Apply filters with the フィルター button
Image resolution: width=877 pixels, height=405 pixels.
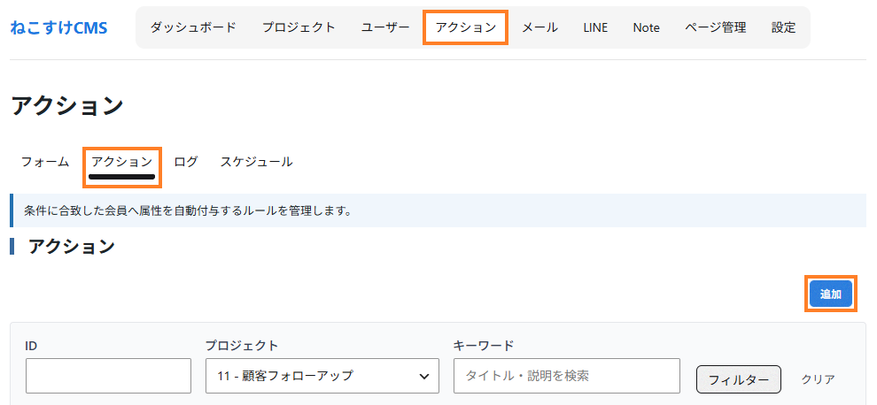pyautogui.click(x=738, y=379)
